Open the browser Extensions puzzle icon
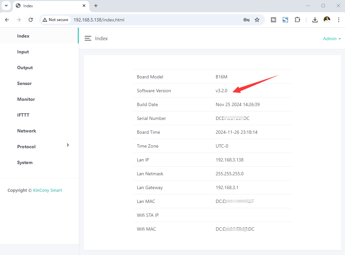 (297, 20)
